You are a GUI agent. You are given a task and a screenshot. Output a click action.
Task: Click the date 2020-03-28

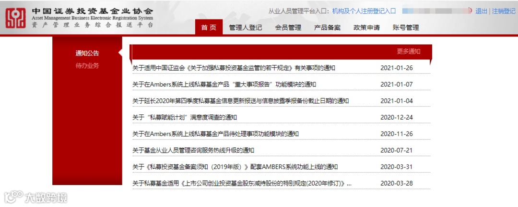(397, 183)
